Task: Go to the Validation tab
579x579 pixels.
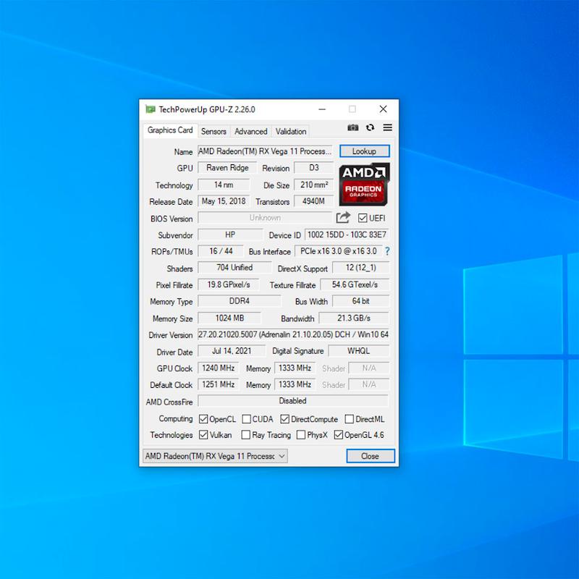Action: [291, 132]
